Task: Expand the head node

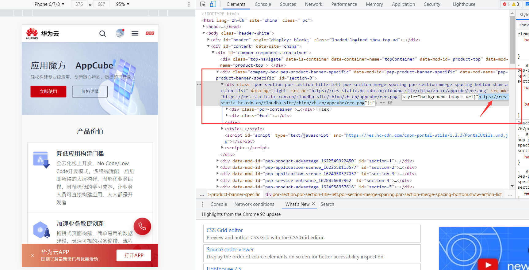Action: tap(204, 27)
